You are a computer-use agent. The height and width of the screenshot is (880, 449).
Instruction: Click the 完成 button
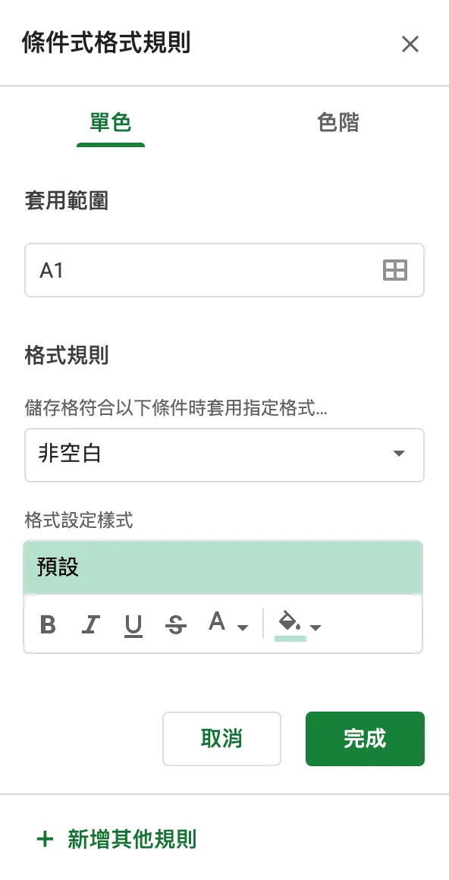(365, 738)
